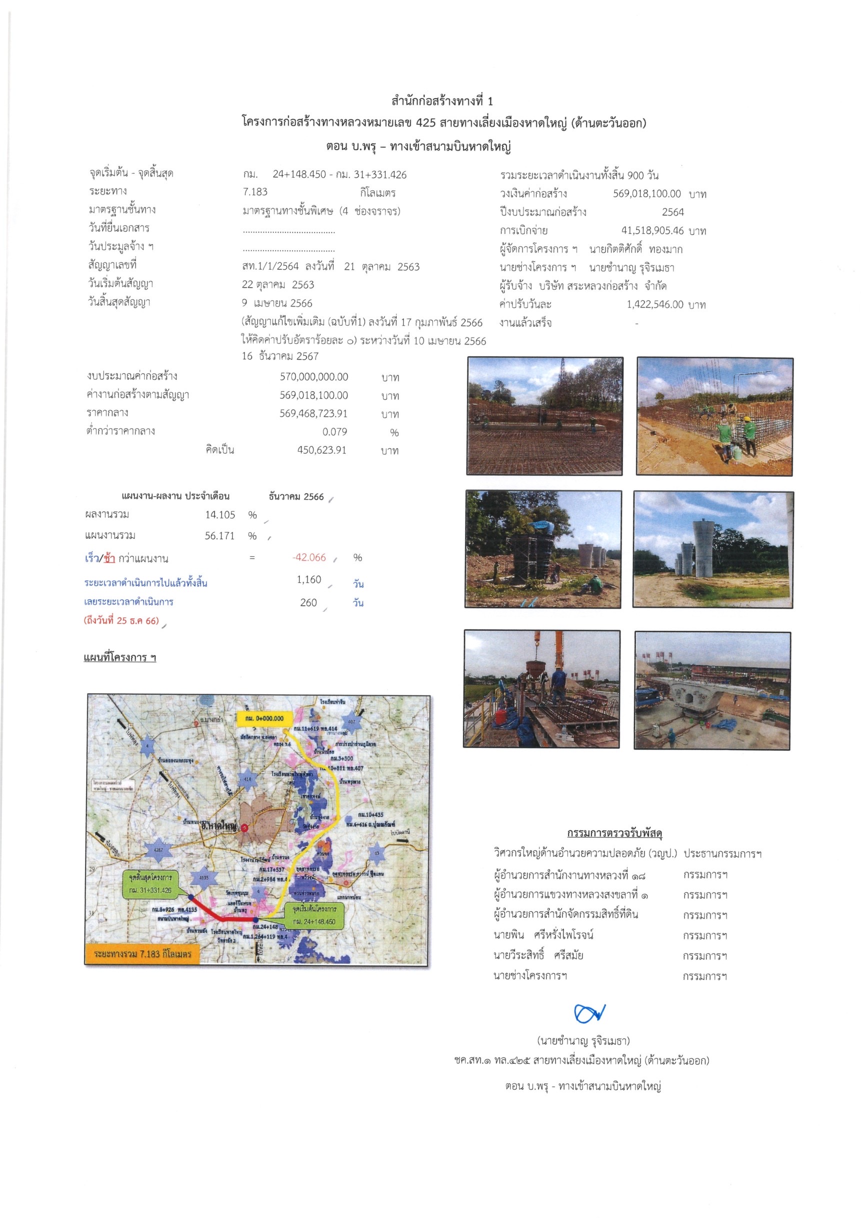Select the planned progress '56.171'
The height and width of the screenshot is (1218, 861).
click(x=219, y=536)
